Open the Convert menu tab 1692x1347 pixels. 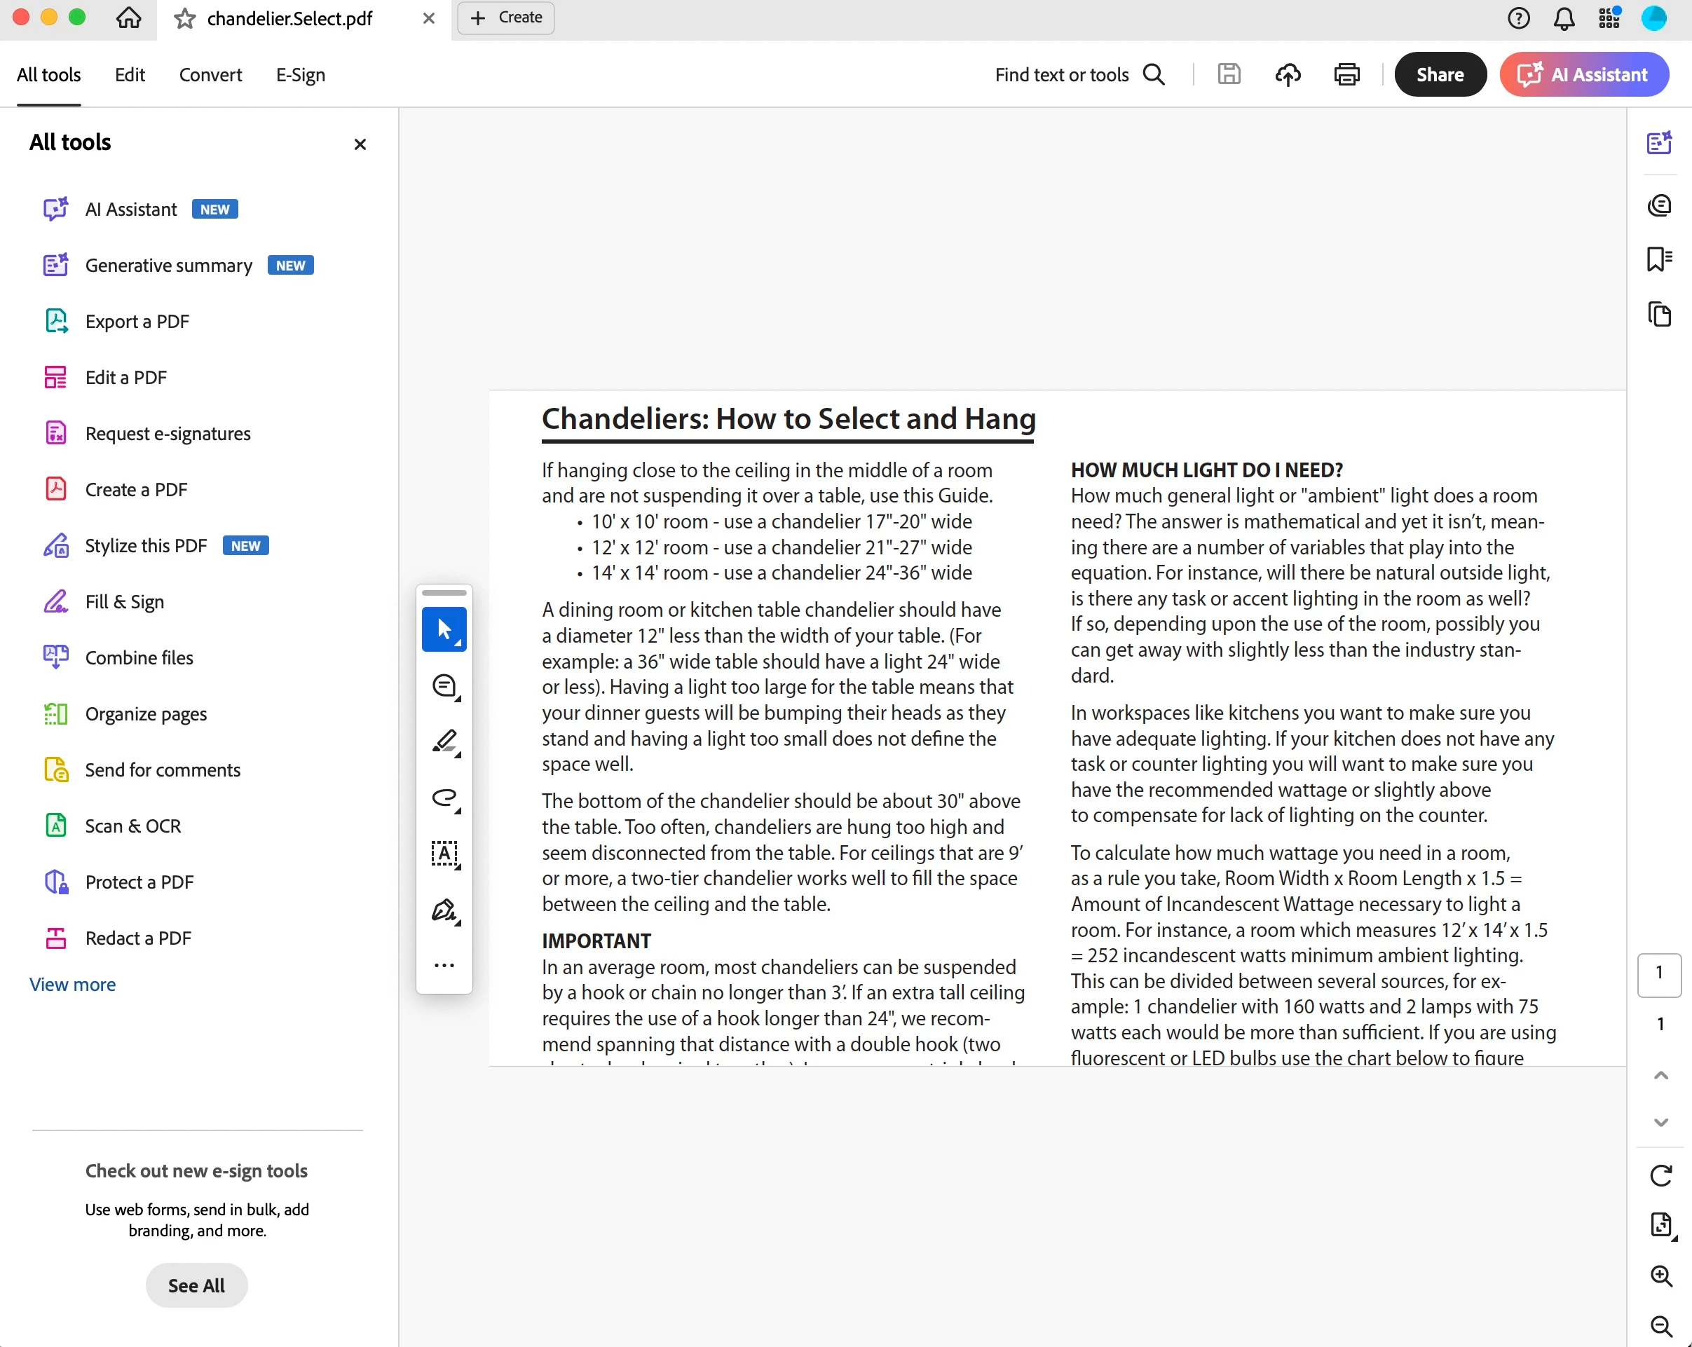[x=210, y=74]
